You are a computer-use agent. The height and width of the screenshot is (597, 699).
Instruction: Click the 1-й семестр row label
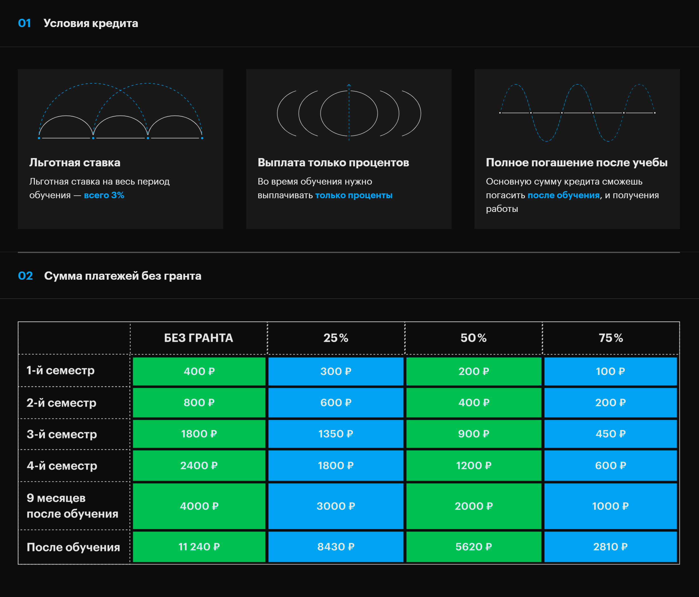click(61, 370)
